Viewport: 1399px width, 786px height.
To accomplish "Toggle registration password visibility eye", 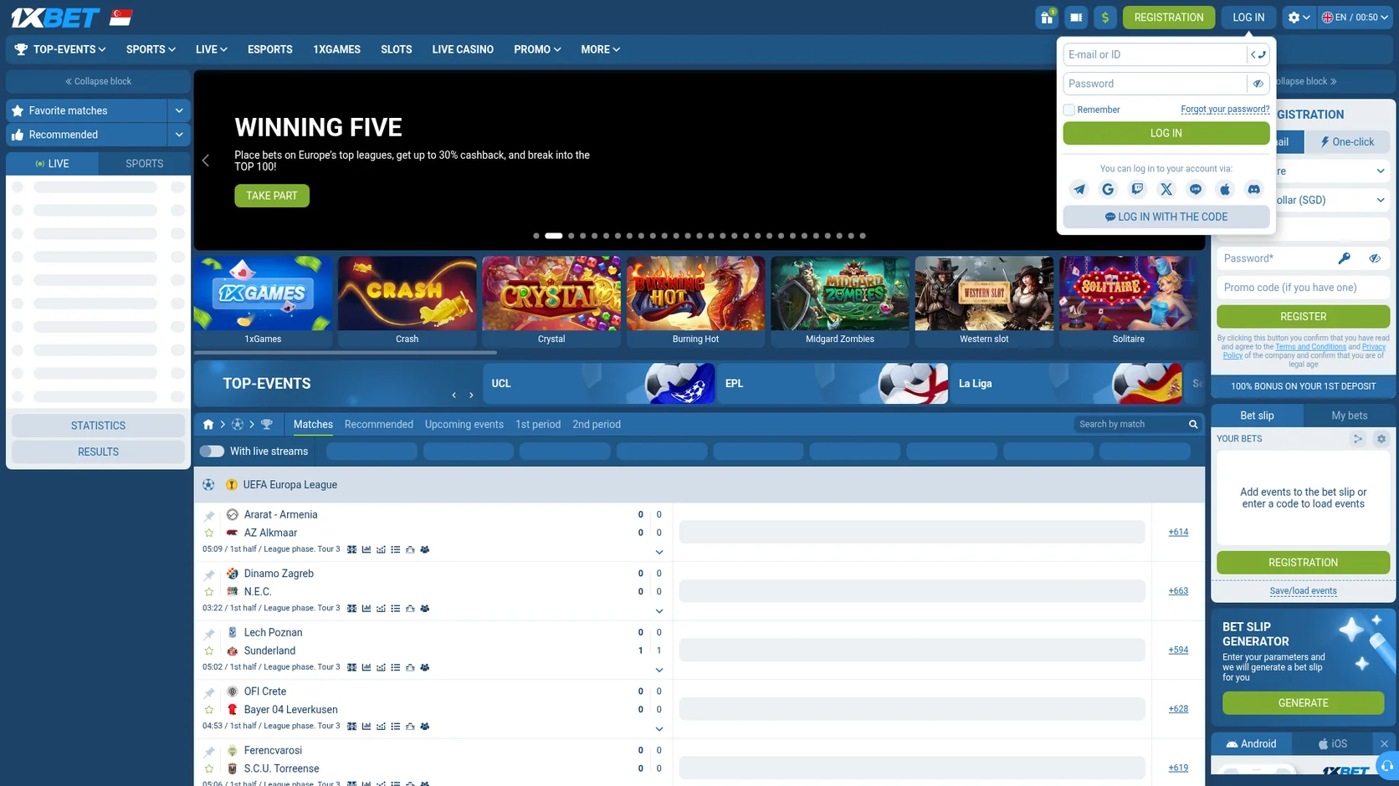I will point(1375,258).
